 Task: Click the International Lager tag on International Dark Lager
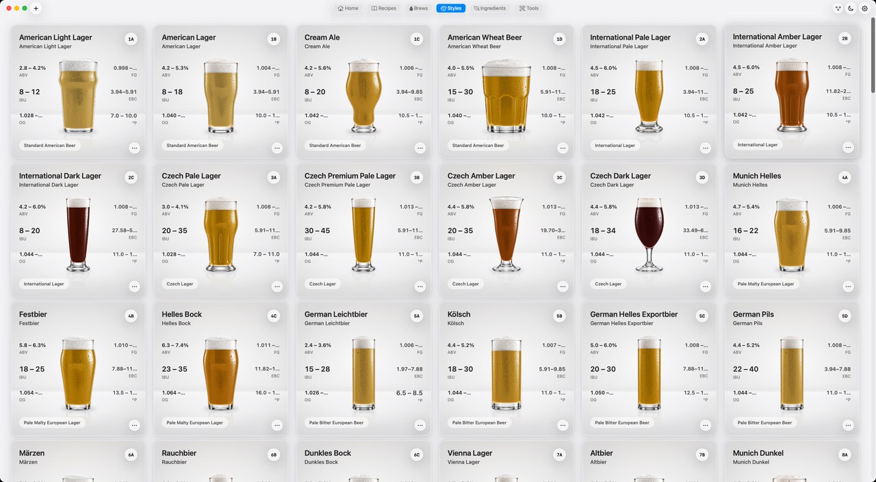click(x=44, y=284)
